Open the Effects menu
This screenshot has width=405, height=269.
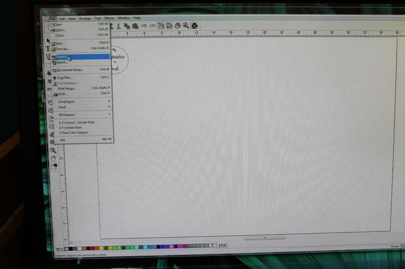point(109,18)
